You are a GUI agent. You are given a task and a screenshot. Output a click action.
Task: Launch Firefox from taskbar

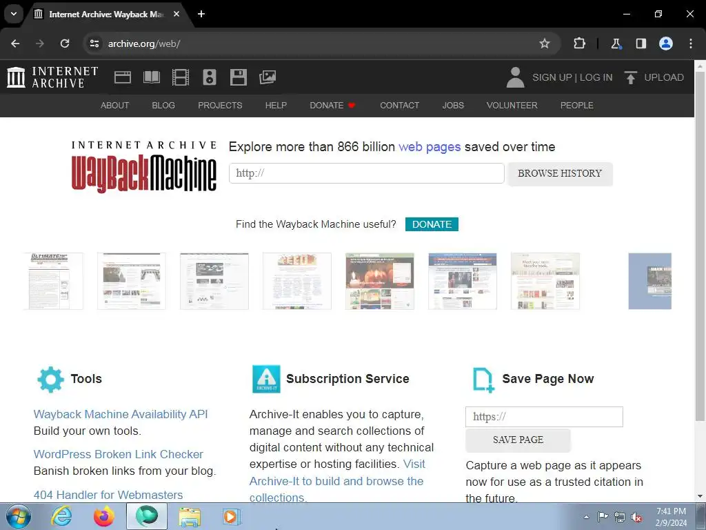[x=103, y=516]
